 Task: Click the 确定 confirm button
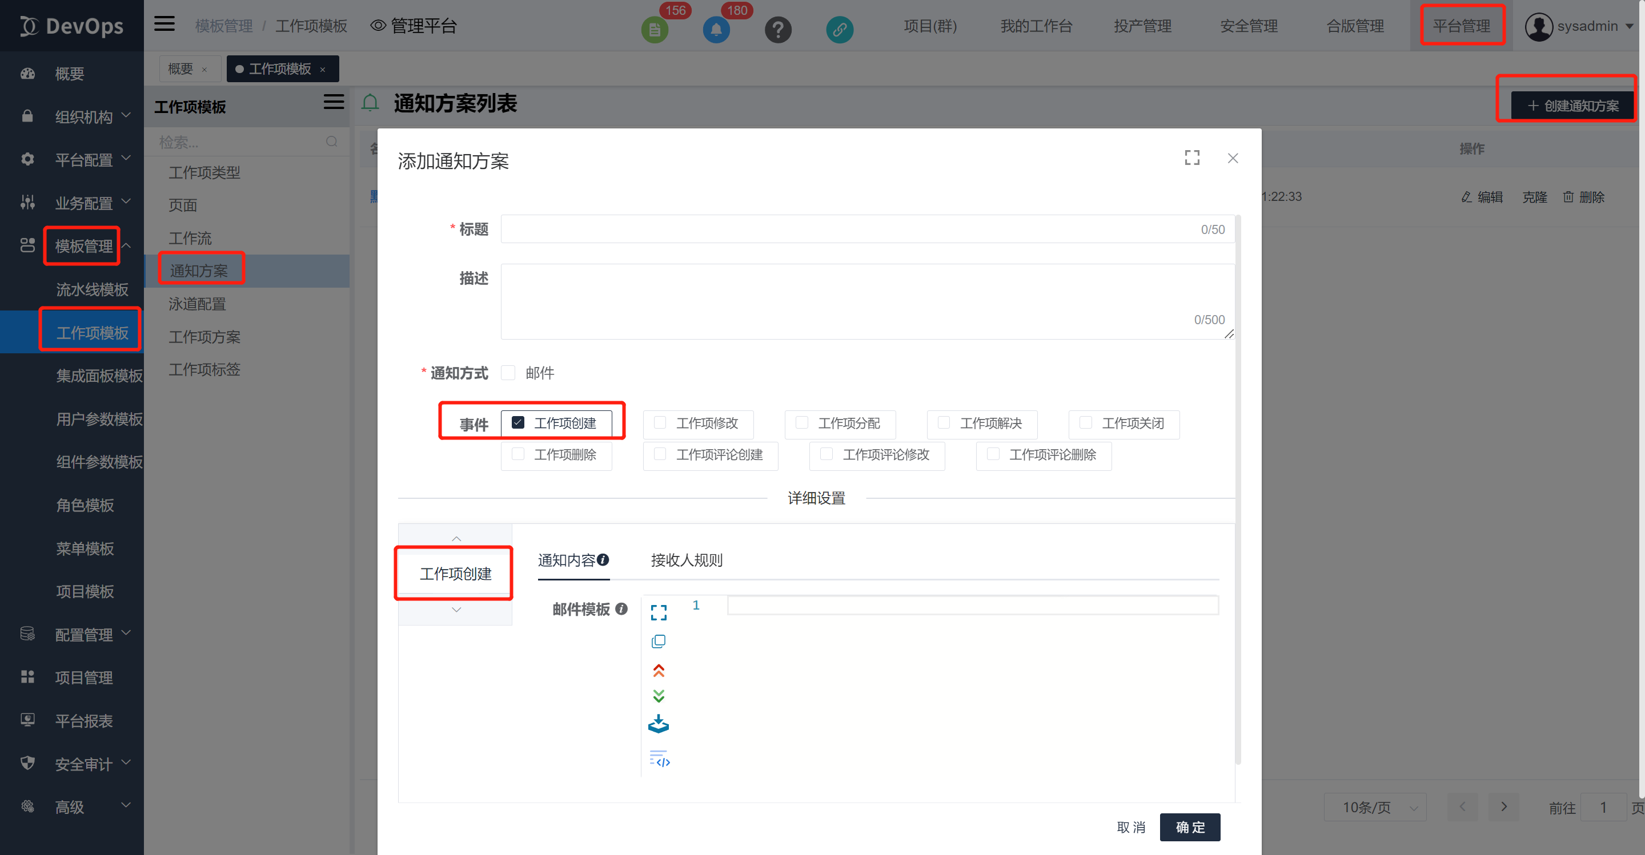1190,827
